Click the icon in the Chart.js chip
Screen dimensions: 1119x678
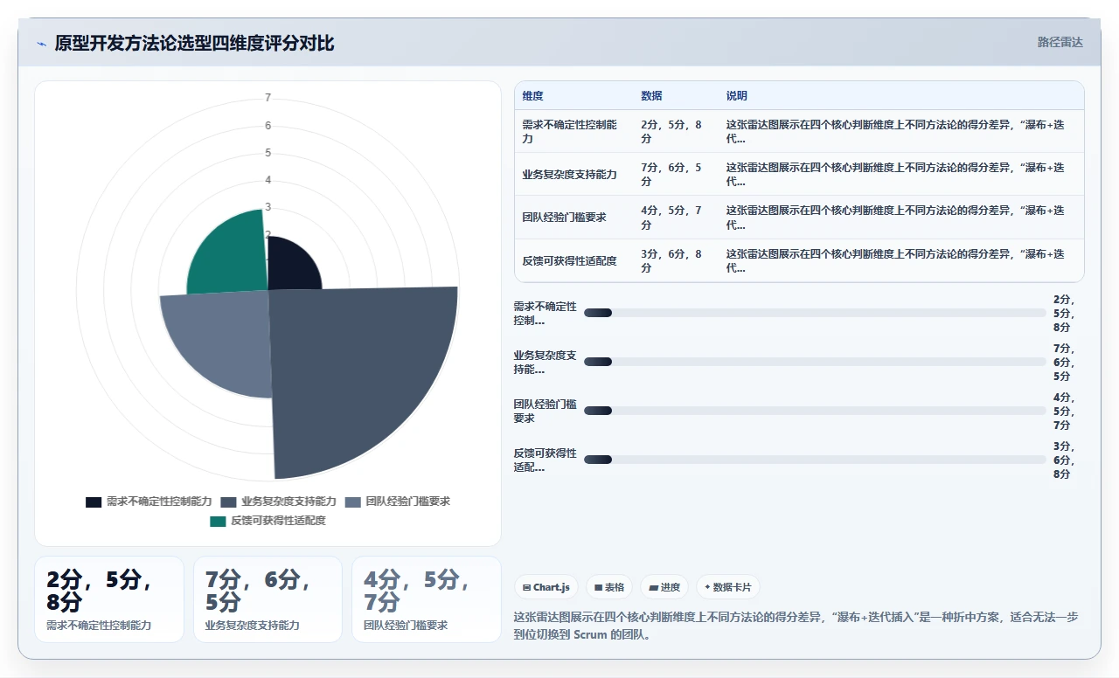click(x=527, y=587)
